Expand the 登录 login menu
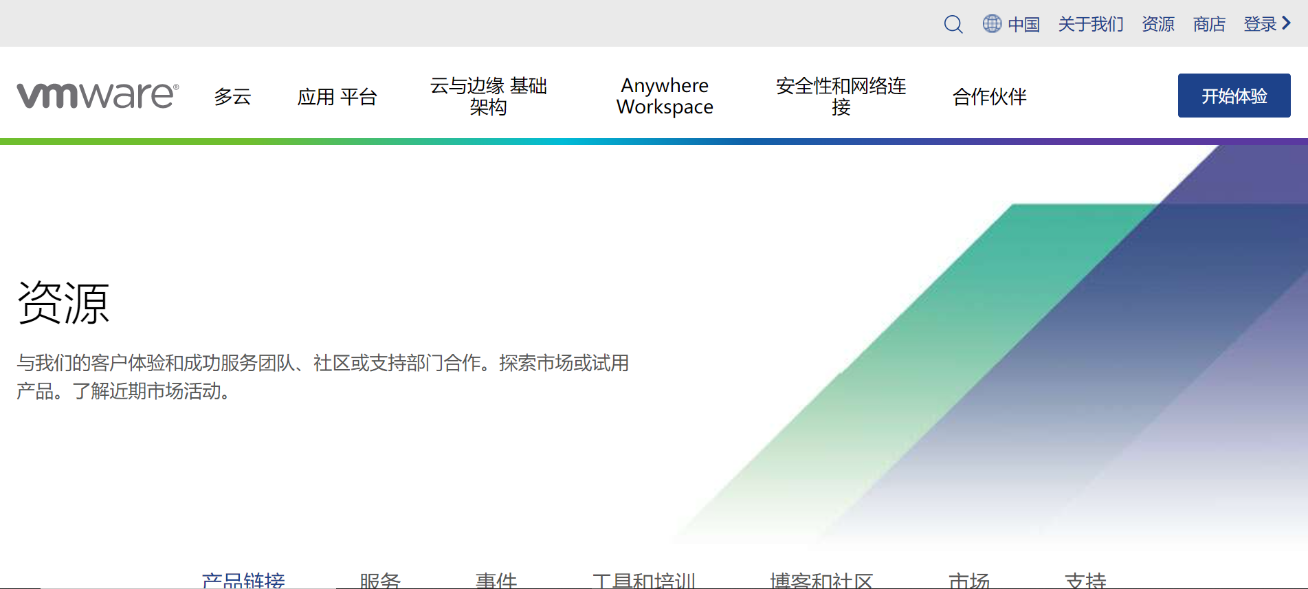Screen dimensions: 1308x589 point(1267,24)
